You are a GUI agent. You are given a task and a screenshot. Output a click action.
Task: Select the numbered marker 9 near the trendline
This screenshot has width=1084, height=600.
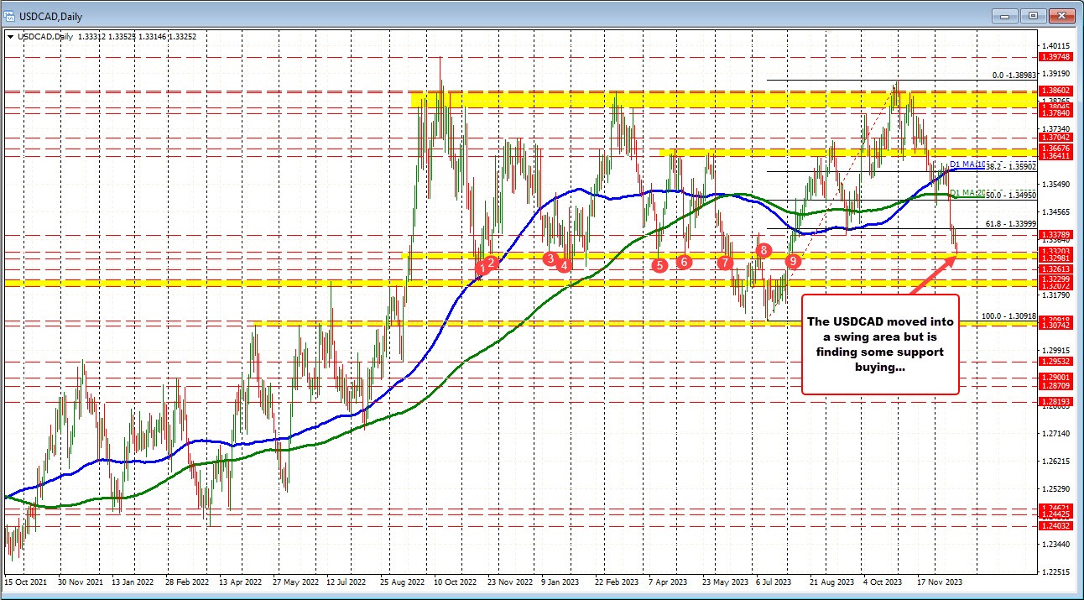[792, 261]
